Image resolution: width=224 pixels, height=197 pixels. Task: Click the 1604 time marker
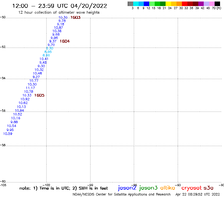[x=65, y=41]
